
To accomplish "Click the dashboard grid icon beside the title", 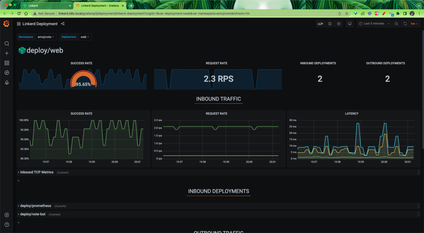I will pyautogui.click(x=19, y=24).
